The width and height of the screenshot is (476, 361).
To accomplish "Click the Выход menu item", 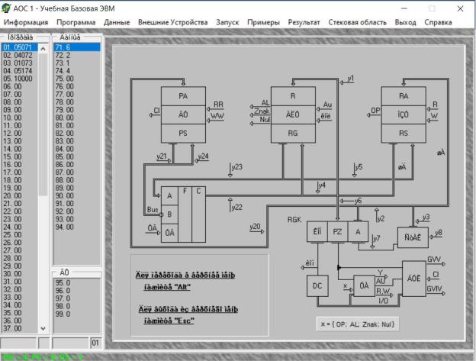I will [x=405, y=23].
